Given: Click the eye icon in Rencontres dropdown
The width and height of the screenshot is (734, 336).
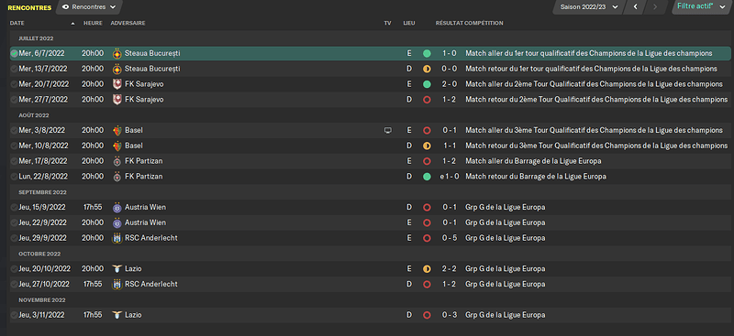Looking at the screenshot, I should pyautogui.click(x=65, y=7).
